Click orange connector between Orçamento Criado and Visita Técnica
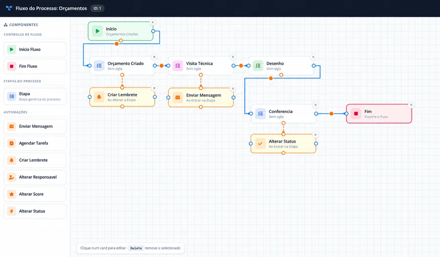 [161, 65]
